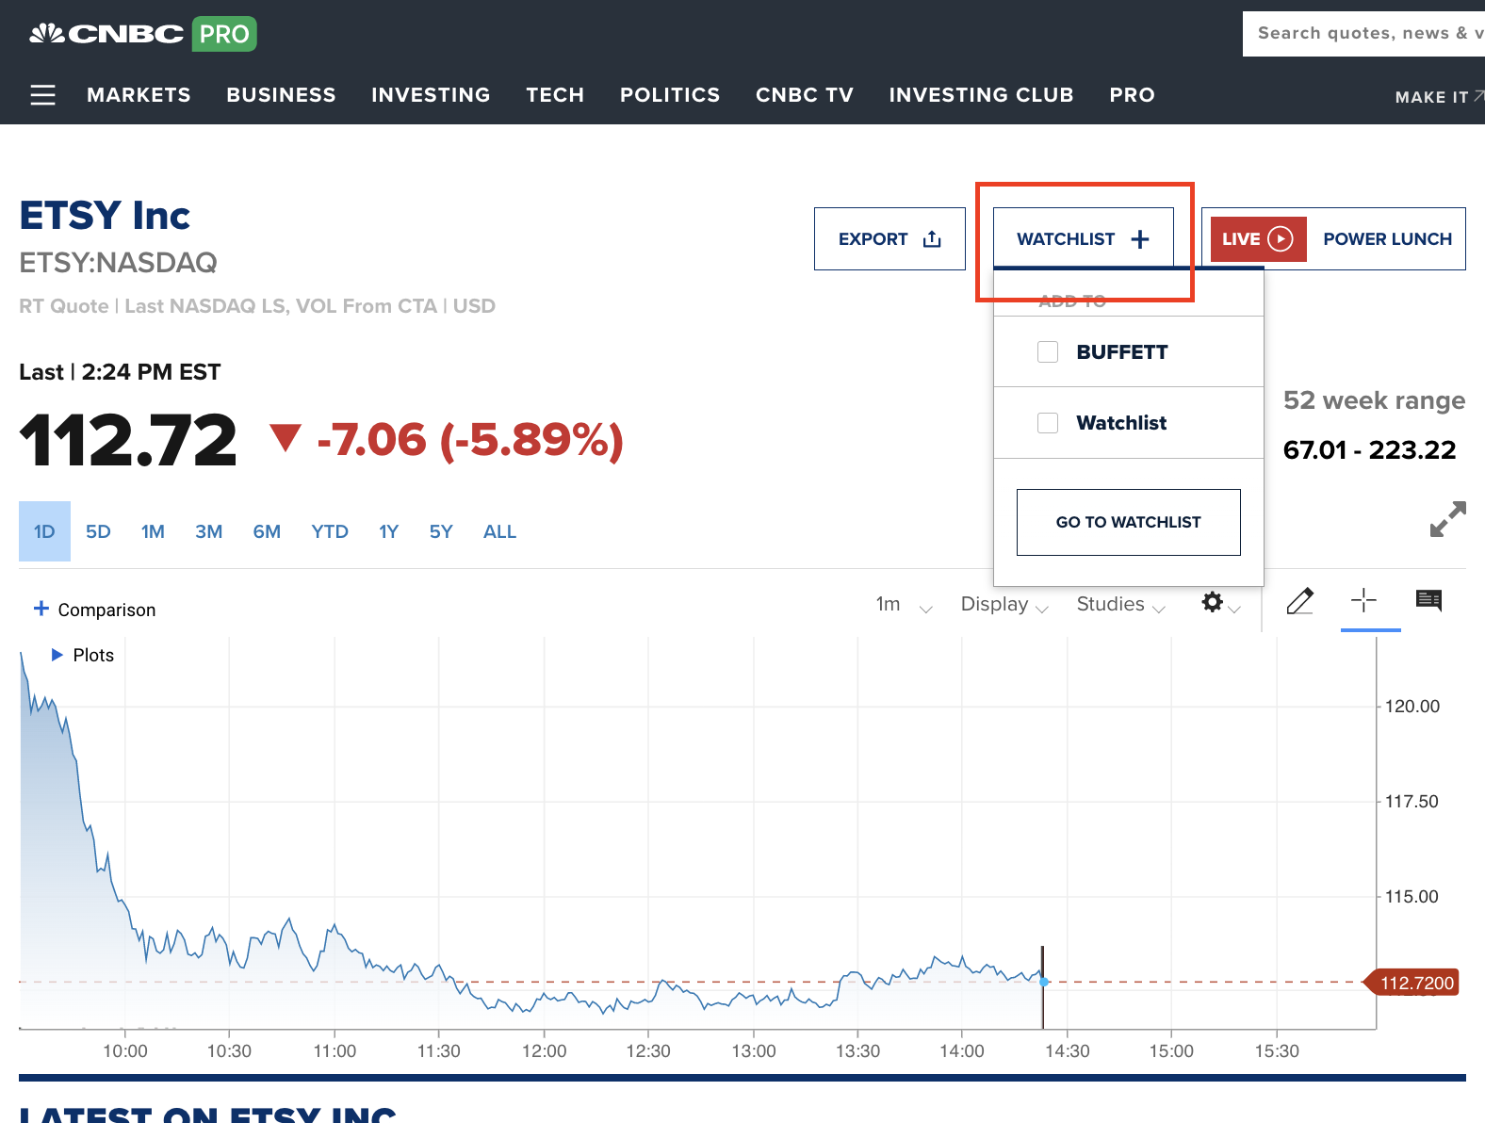Click the CNBC PRO logo
The height and width of the screenshot is (1123, 1485).
pos(142,34)
